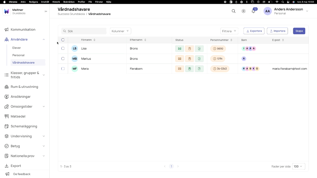Open the Bokmärken menu in menu bar
Image resolution: width=317 pixels, height=178 pixels.
click(69, 2)
